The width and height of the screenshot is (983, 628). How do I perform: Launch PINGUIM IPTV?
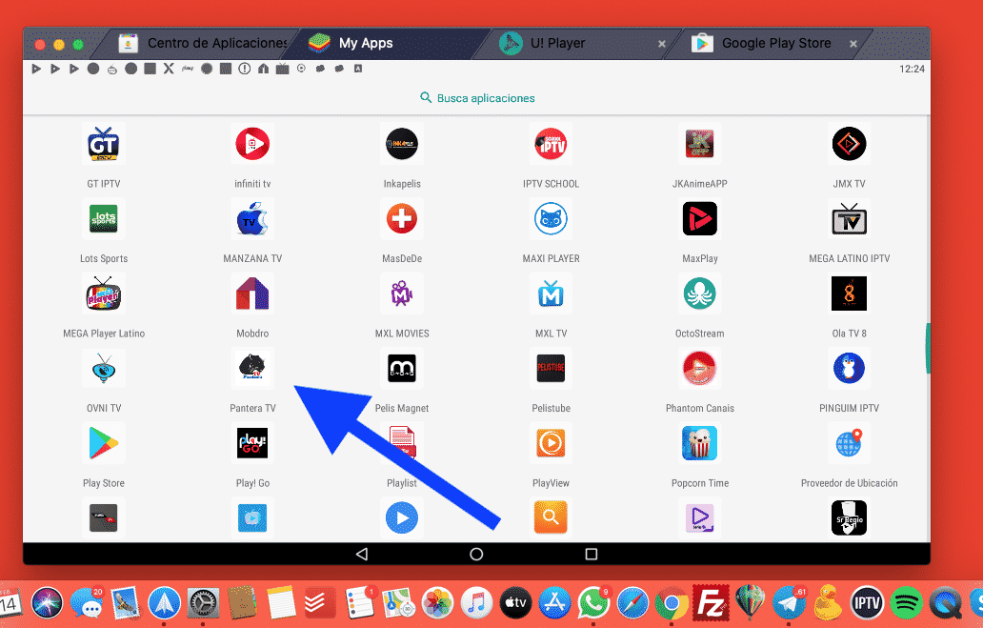[848, 369]
